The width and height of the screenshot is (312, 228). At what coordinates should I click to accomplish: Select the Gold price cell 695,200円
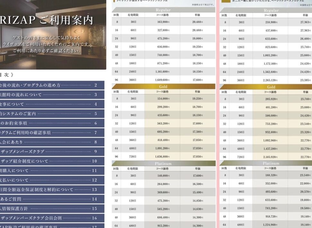coord(163,132)
